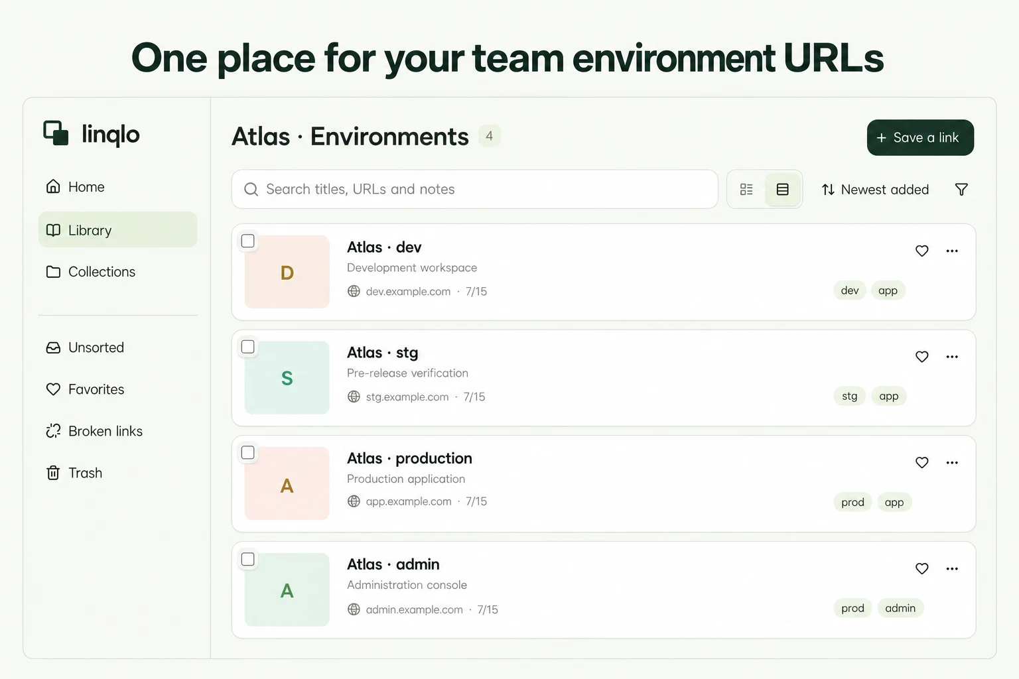
Task: Click the Save a link button
Action: point(920,137)
